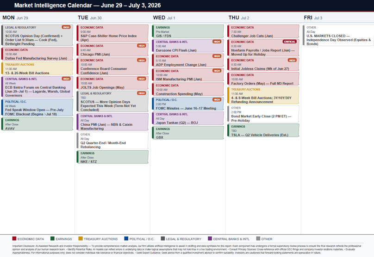Open the Dallas Fed Manufacturing Survey event
The image size is (374, 257).
(37, 54)
